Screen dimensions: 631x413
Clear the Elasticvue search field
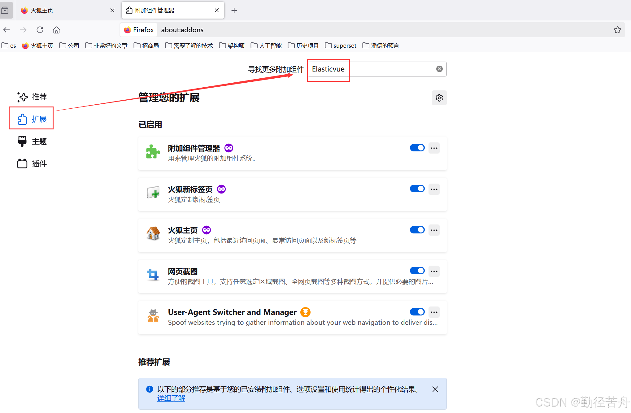click(439, 69)
